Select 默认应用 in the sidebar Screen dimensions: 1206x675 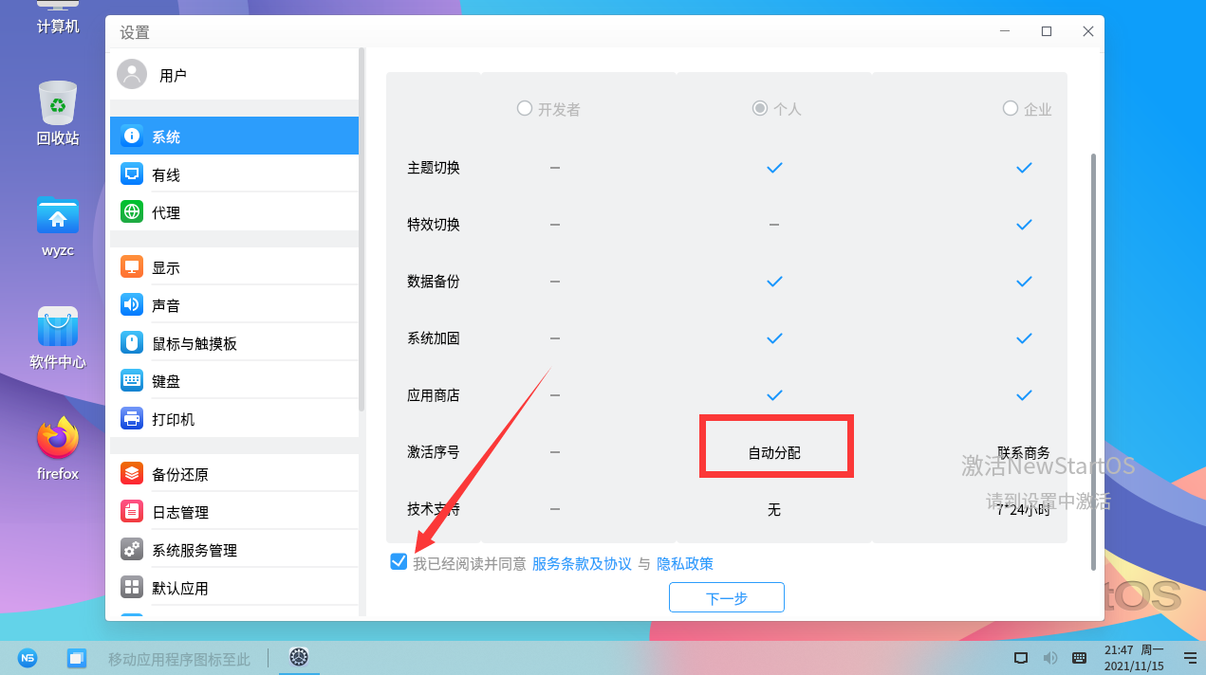[234, 588]
